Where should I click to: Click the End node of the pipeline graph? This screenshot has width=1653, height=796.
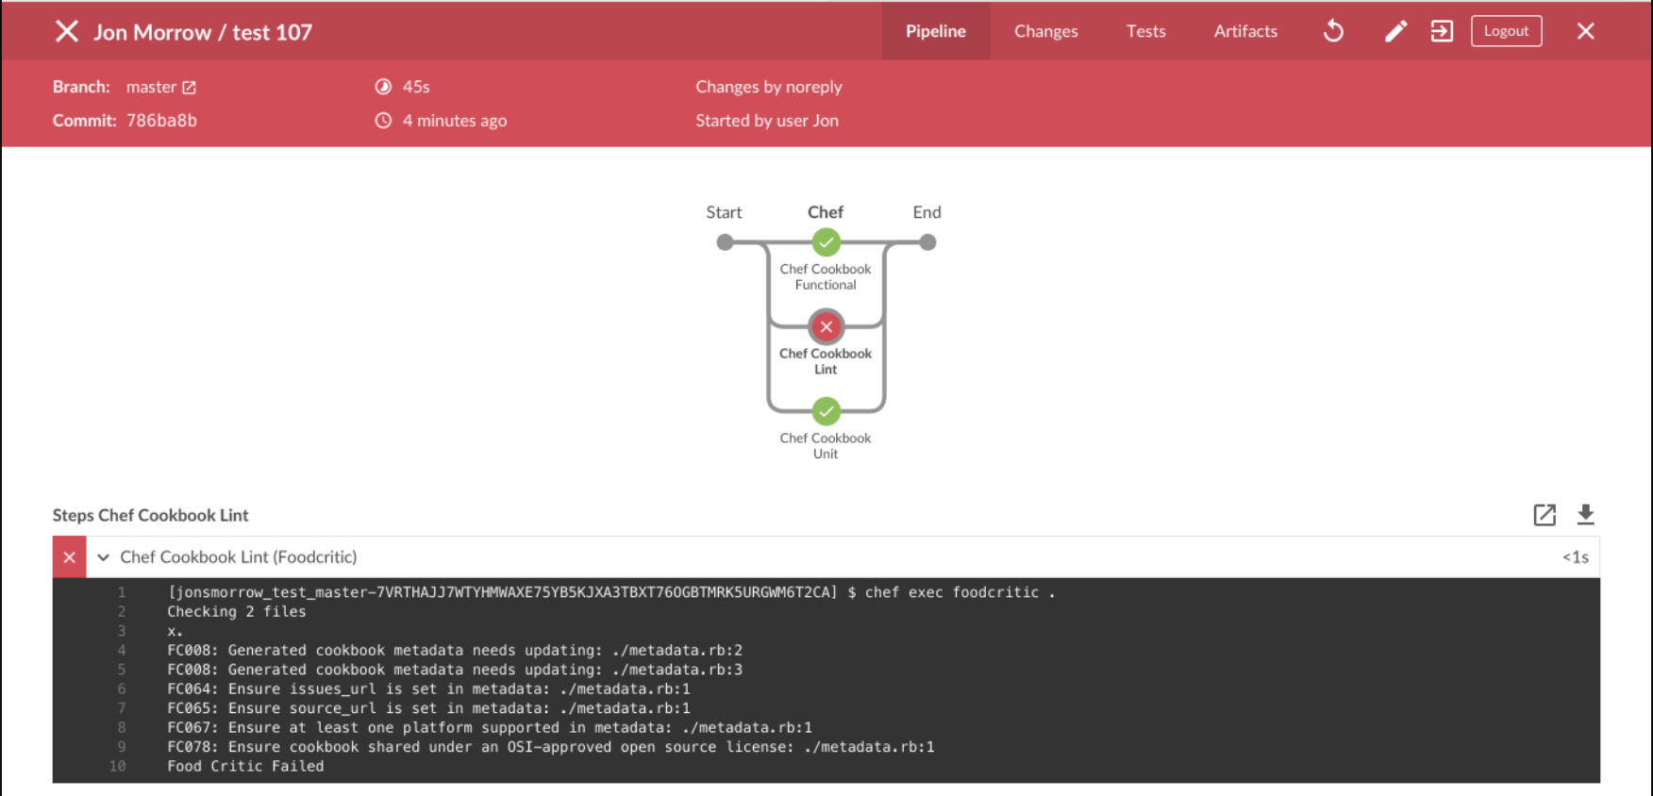[x=927, y=242]
